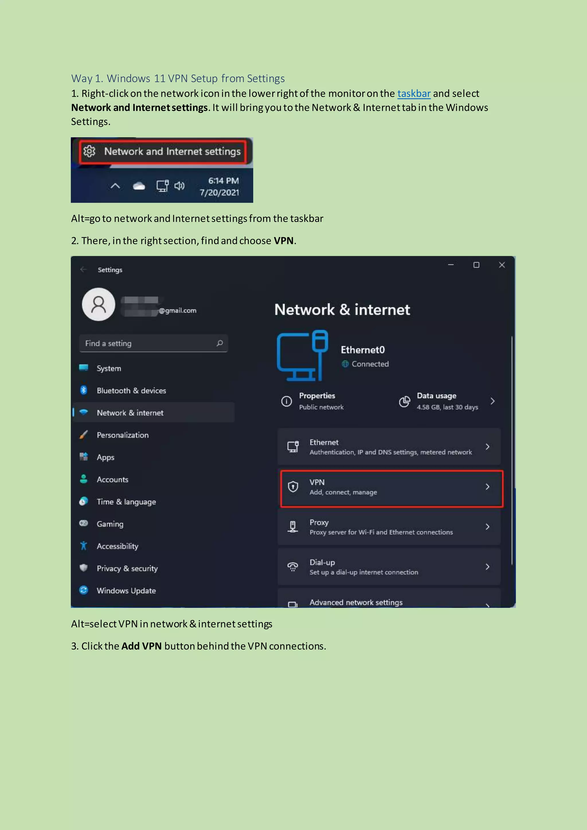
Task: Open Time & language sidebar item
Action: pos(154,501)
